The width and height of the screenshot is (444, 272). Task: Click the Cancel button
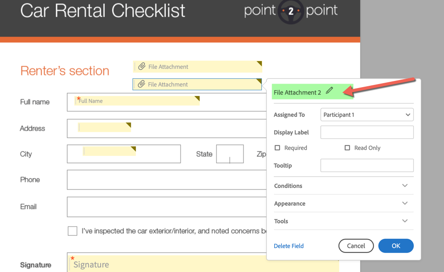356,245
